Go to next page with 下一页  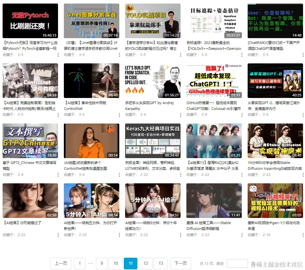181,264
